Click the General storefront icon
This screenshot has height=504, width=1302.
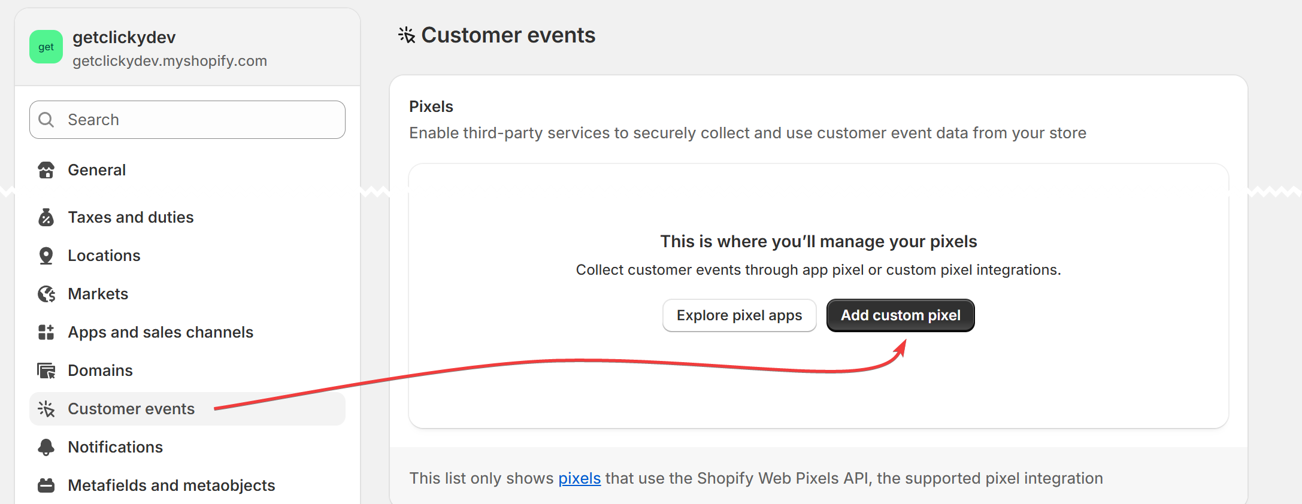[46, 170]
